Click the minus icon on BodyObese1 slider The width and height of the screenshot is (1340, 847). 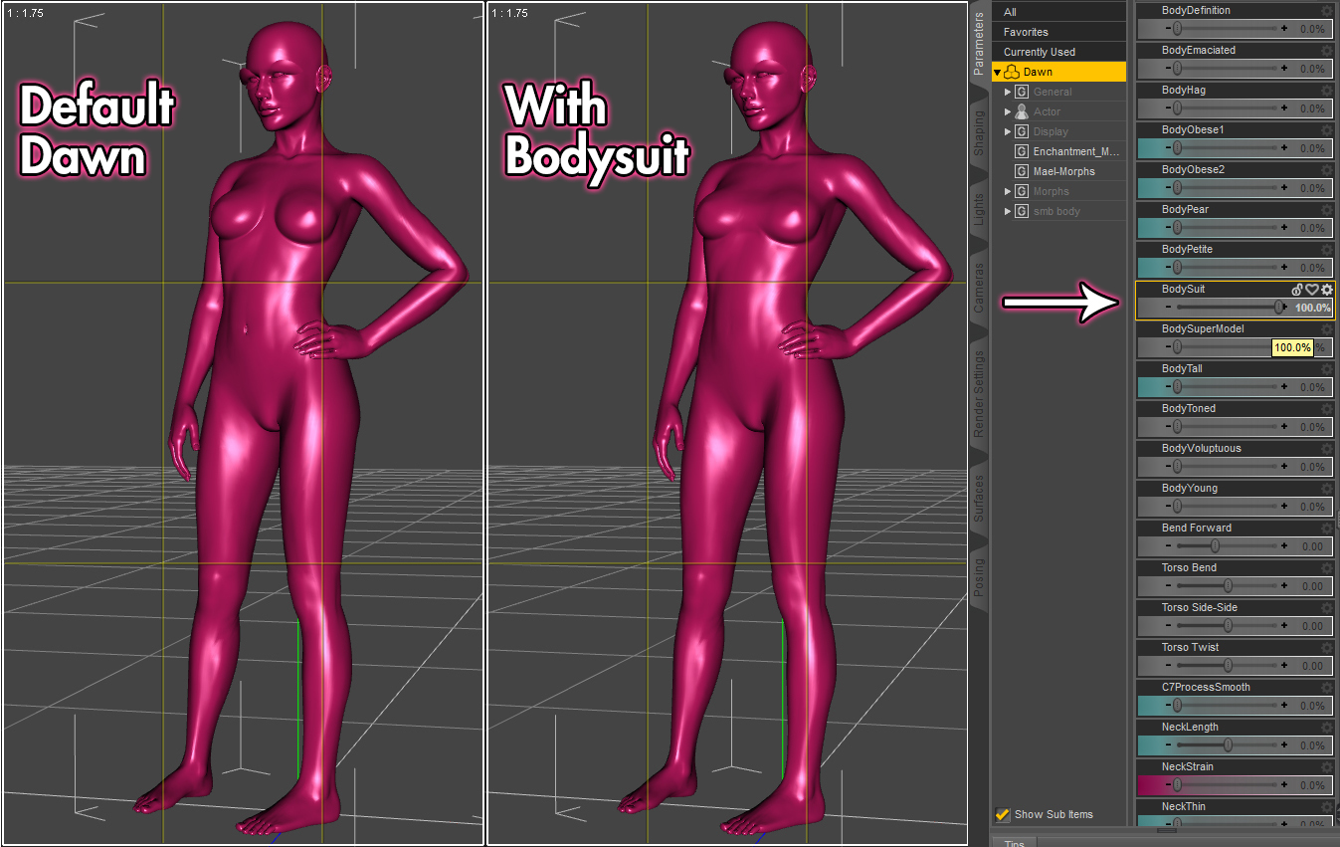(1154, 147)
